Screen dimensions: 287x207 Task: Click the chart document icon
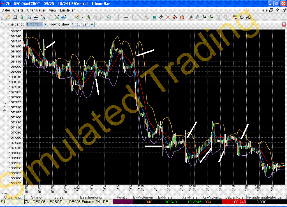(36, 17)
